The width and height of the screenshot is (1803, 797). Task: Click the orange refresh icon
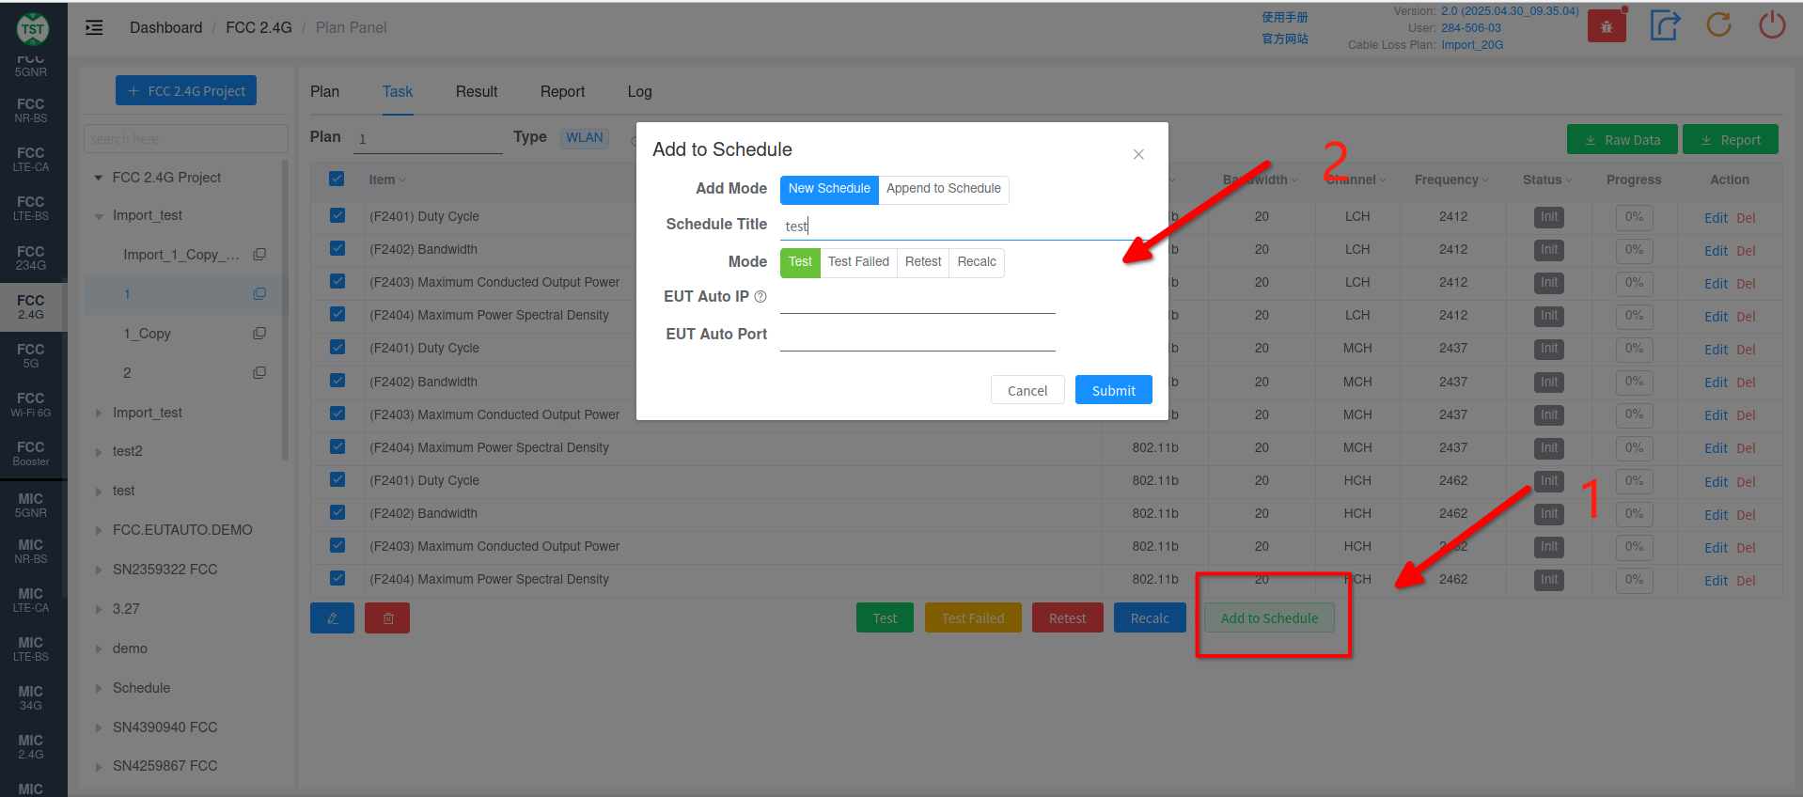click(1718, 25)
